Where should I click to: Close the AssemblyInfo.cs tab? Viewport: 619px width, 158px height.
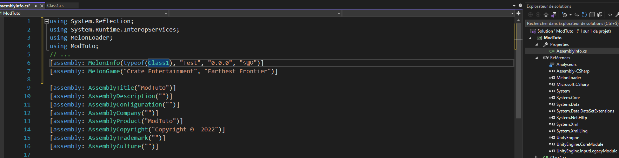pos(42,6)
